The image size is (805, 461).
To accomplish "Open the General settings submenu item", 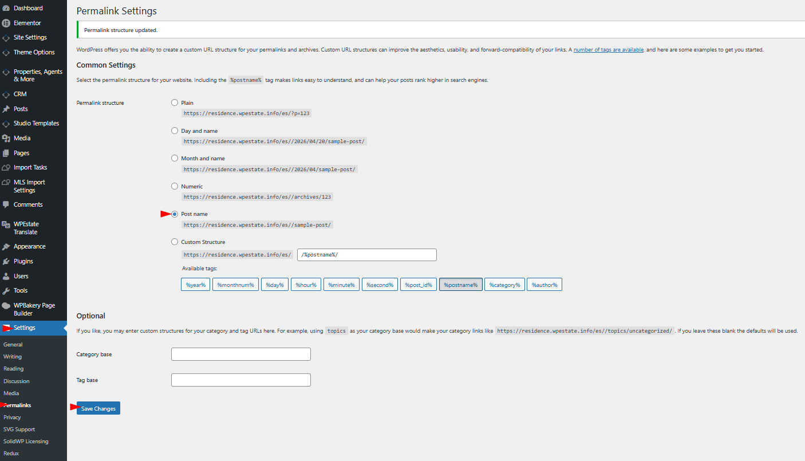I will tap(13, 345).
